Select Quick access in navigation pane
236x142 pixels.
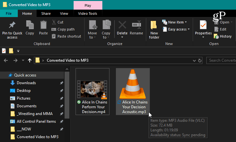(32, 75)
